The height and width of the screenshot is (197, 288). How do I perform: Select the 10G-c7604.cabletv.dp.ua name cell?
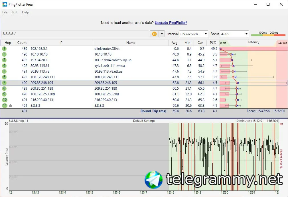click(x=113, y=60)
